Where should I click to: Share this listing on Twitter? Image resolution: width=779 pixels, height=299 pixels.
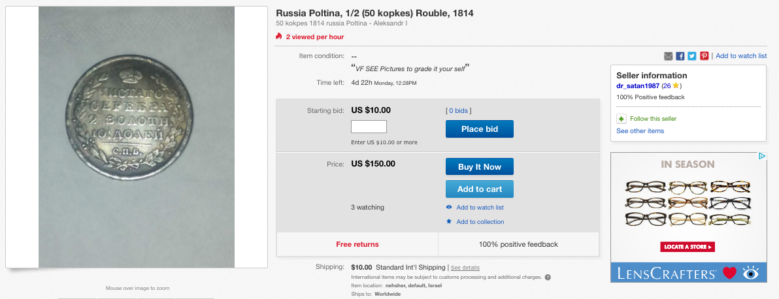(691, 56)
